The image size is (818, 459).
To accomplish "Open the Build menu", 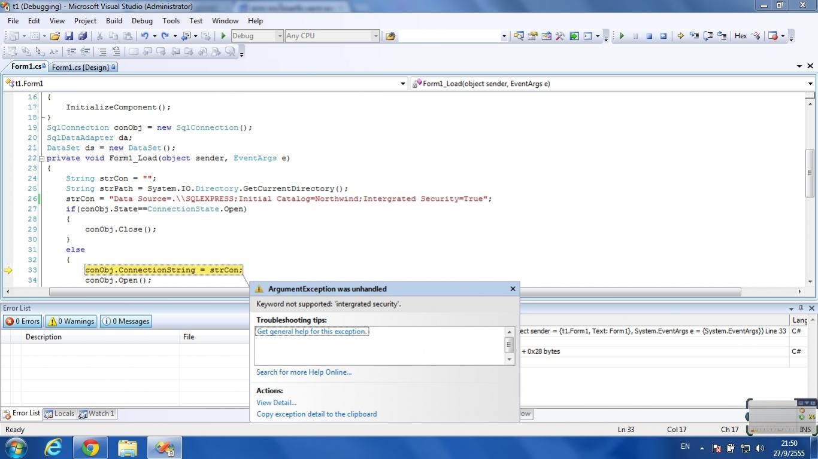I will (x=114, y=20).
